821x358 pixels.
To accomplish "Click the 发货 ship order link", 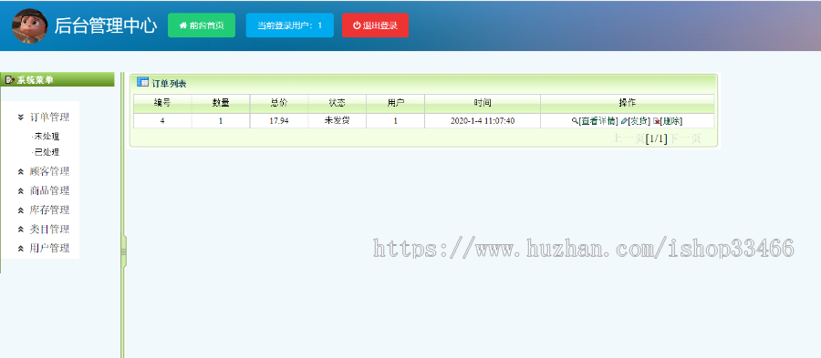I will tap(639, 121).
